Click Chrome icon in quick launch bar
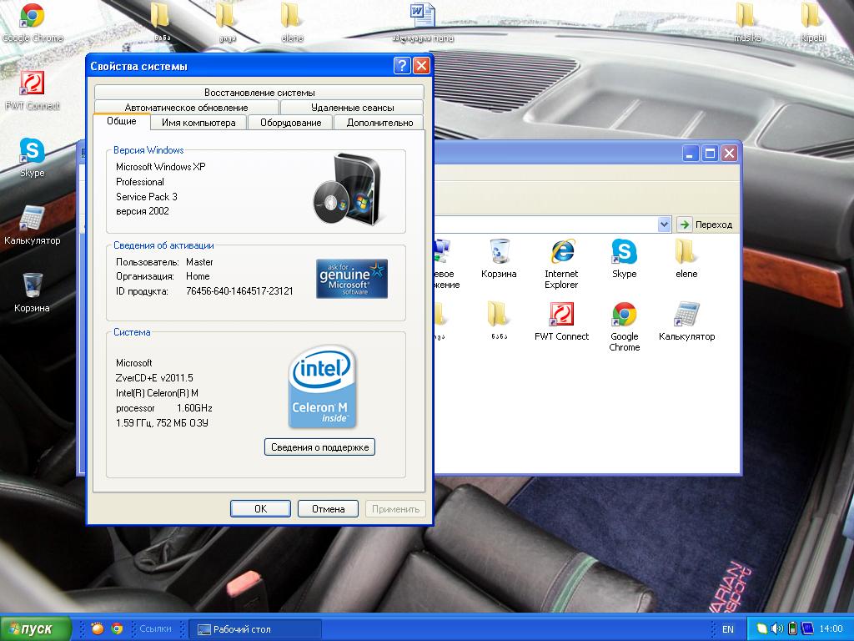The image size is (854, 641). [118, 628]
